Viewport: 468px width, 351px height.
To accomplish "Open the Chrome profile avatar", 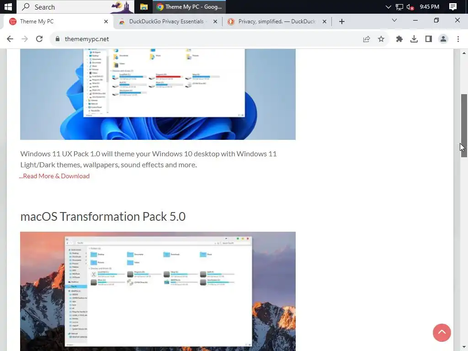I will 443,39.
